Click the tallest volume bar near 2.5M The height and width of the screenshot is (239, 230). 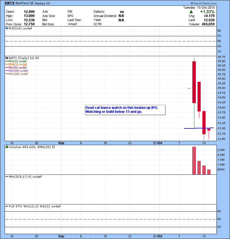click(x=194, y=161)
